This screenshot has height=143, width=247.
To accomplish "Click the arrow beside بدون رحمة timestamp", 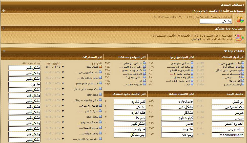I will (x=63, y=117).
